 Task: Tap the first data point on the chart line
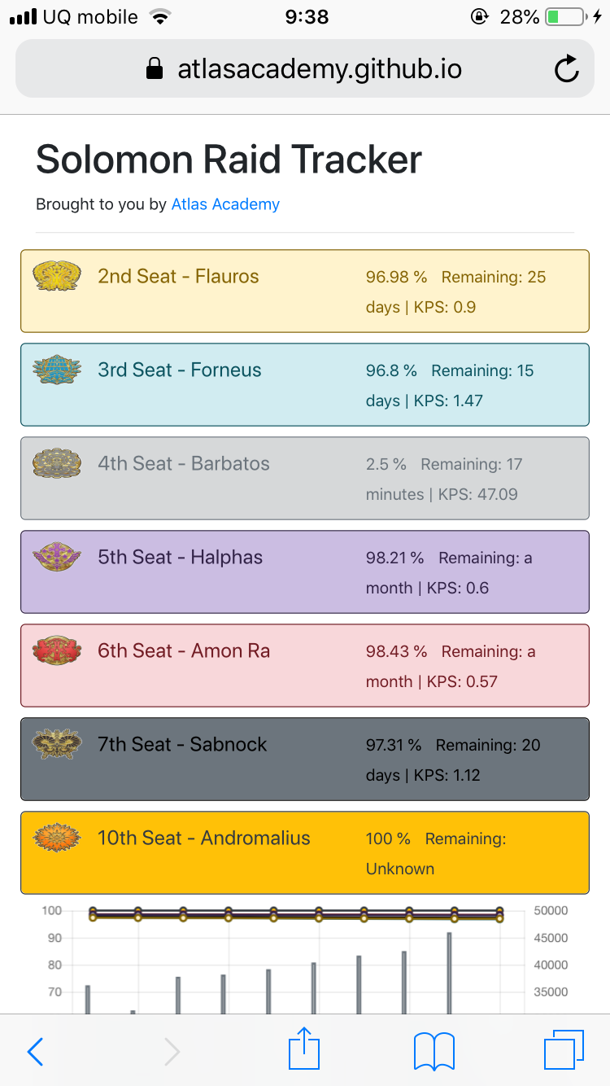point(93,913)
